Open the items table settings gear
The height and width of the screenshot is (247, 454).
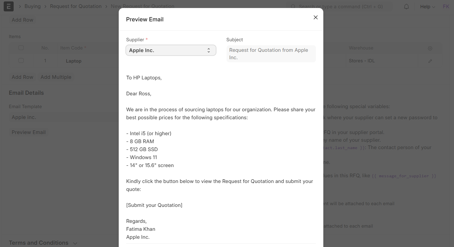pyautogui.click(x=430, y=48)
